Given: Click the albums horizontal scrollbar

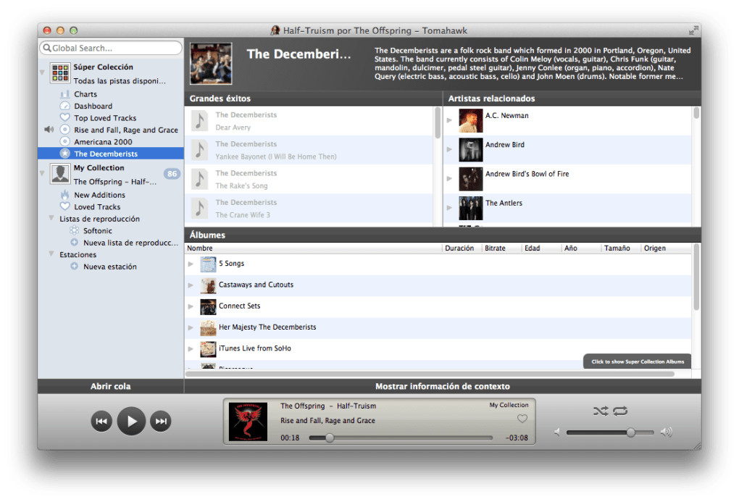Looking at the screenshot, I should pos(430,374).
